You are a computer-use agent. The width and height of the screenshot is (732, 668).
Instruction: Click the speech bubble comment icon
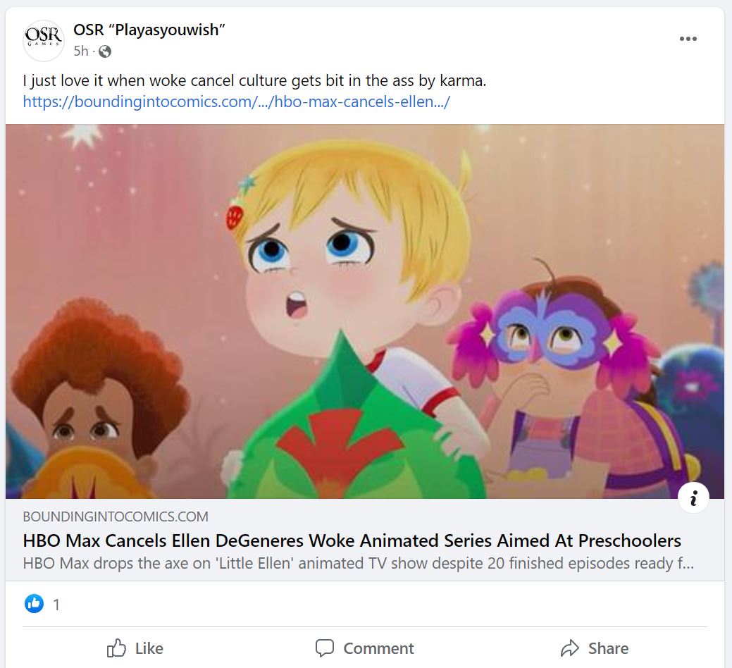(325, 648)
